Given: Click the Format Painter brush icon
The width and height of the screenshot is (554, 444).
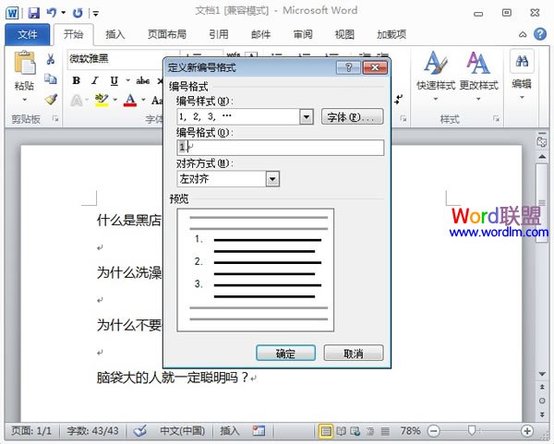Looking at the screenshot, I should pyautogui.click(x=51, y=100).
